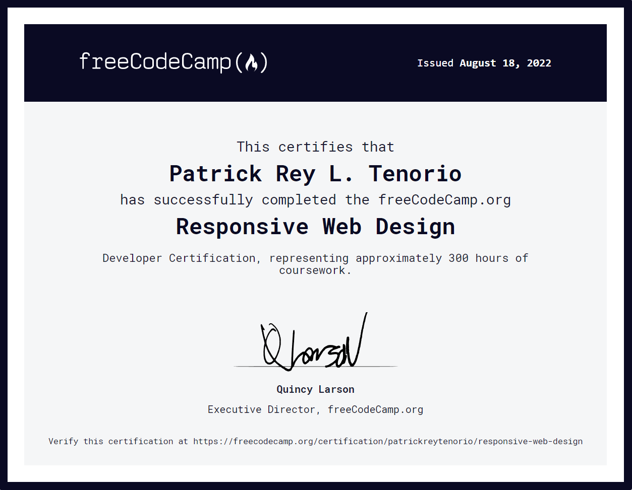The image size is (632, 490).
Task: Click the '300 hours of coursework' description
Action: pos(316,264)
